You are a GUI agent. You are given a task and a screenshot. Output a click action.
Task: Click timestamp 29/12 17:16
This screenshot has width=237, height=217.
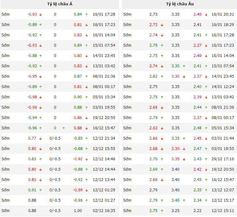point(223,159)
